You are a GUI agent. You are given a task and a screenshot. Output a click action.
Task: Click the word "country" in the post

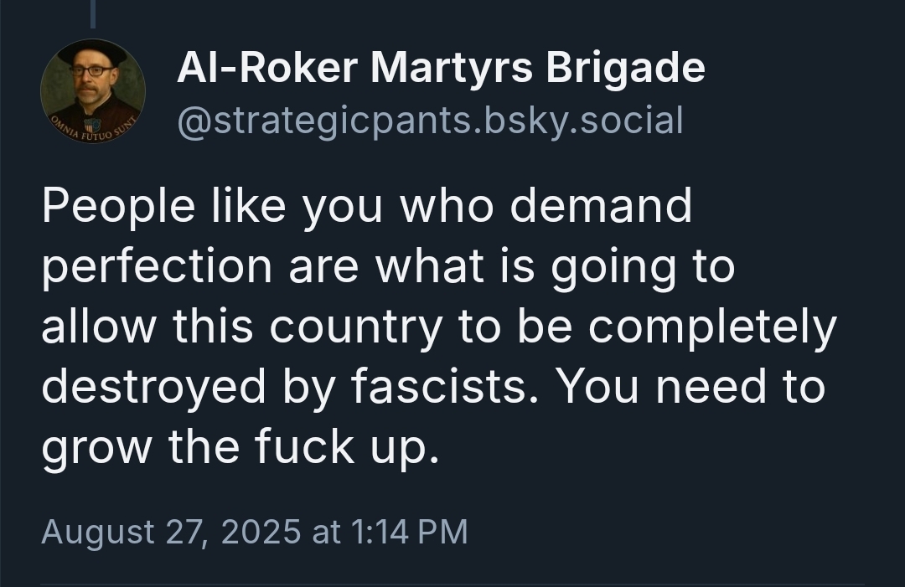[x=355, y=327]
